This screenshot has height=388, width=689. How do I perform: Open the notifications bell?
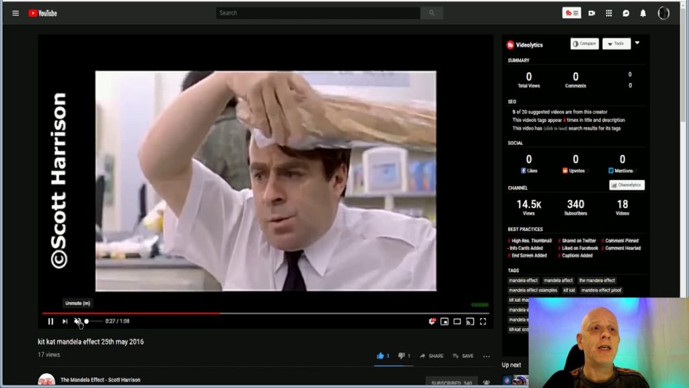pyautogui.click(x=643, y=13)
